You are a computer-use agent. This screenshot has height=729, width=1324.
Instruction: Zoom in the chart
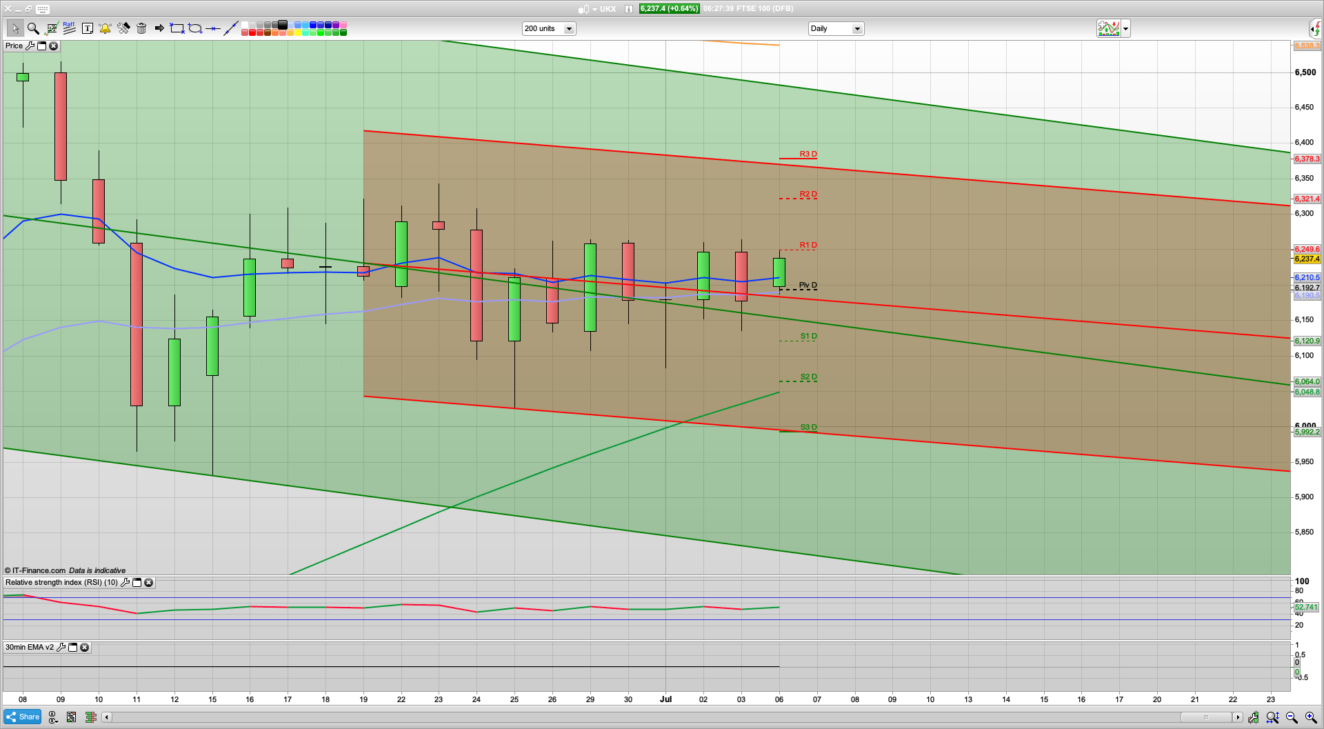(x=1311, y=717)
